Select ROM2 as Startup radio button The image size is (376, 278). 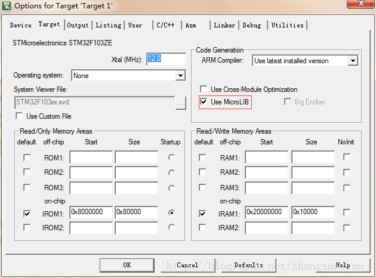pyautogui.click(x=171, y=173)
